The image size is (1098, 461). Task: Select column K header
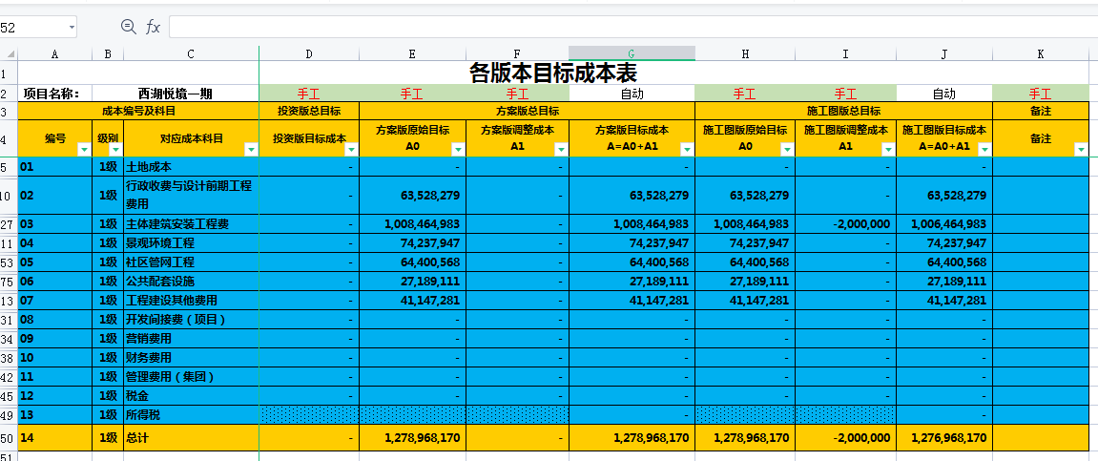[1041, 54]
